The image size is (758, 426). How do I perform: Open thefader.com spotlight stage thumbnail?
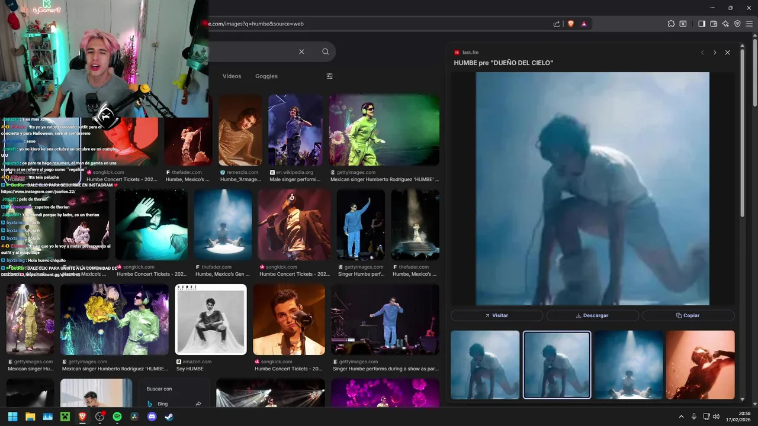[x=223, y=225]
